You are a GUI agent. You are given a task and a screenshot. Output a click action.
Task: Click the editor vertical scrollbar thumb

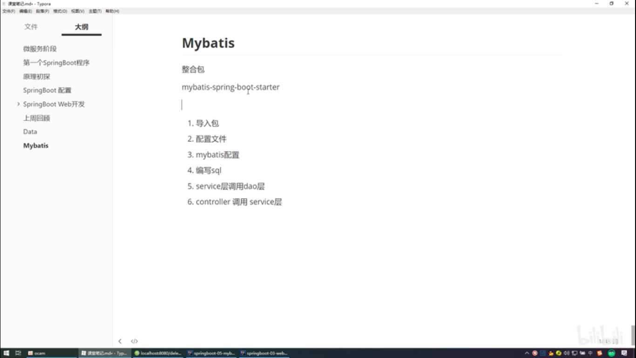pyautogui.click(x=633, y=334)
